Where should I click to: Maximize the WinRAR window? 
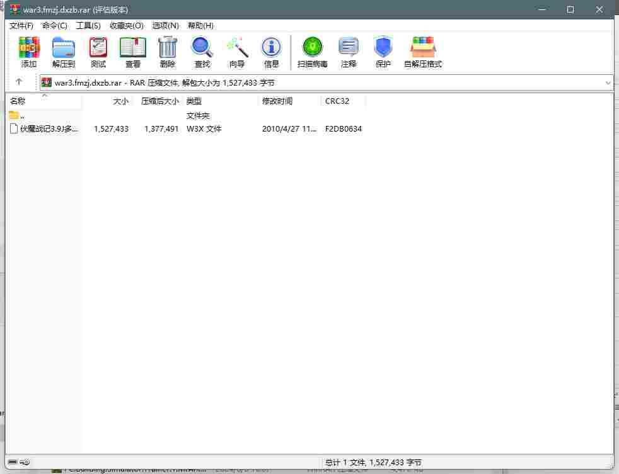570,9
